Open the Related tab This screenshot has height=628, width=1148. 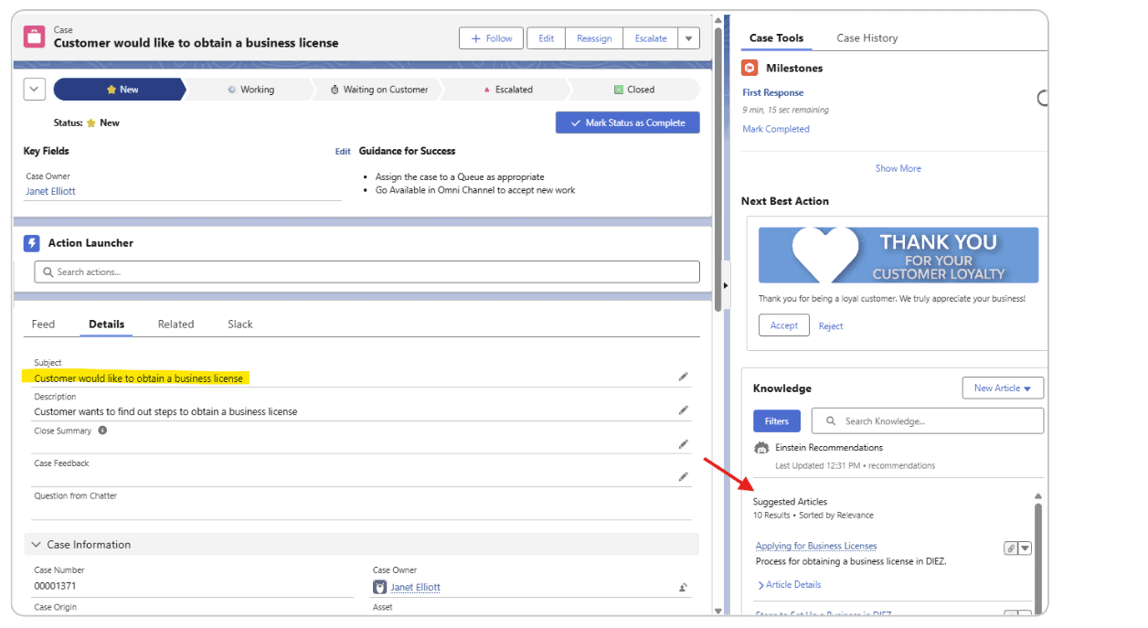click(175, 324)
